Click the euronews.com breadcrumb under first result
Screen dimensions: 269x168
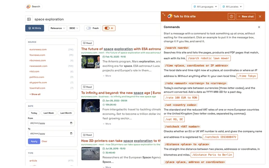pyautogui.click(x=89, y=53)
